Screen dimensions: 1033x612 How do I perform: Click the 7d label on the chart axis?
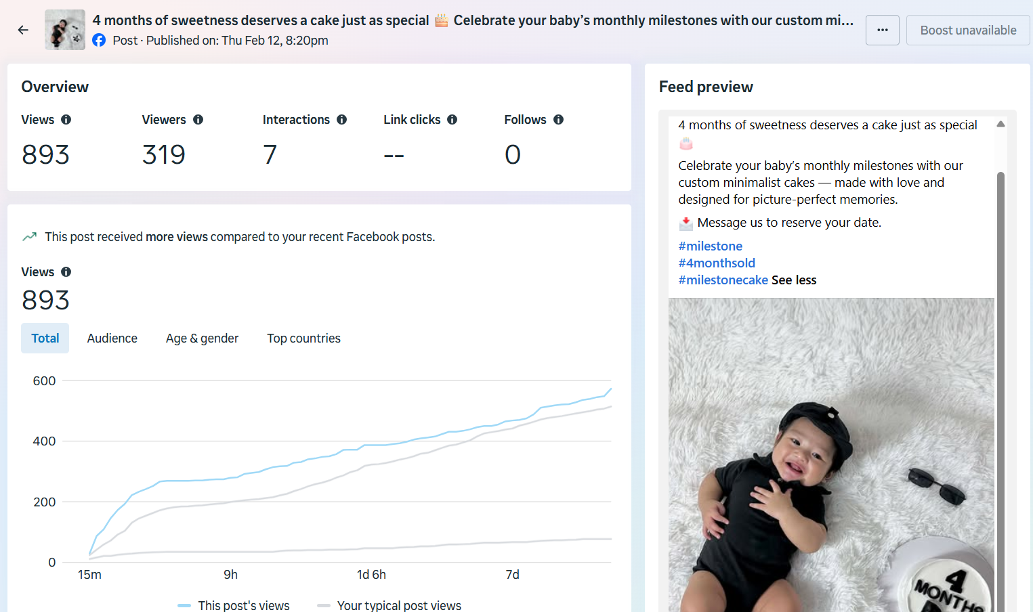click(513, 575)
